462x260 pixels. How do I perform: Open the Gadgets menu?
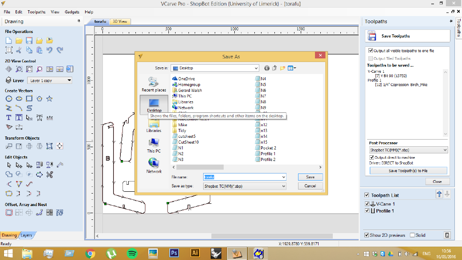[x=72, y=12]
